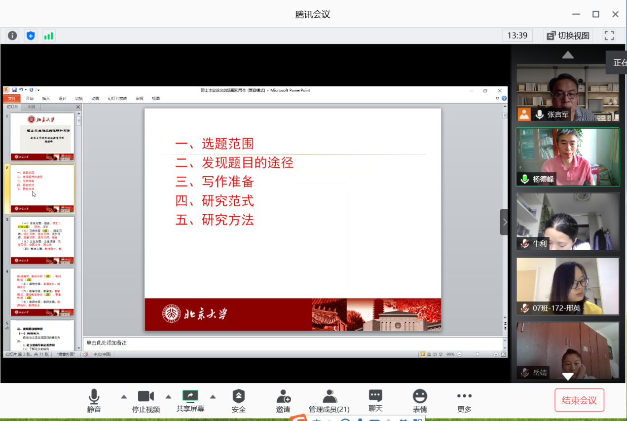Open the More (更多) options
The image size is (627, 421).
[x=464, y=400]
